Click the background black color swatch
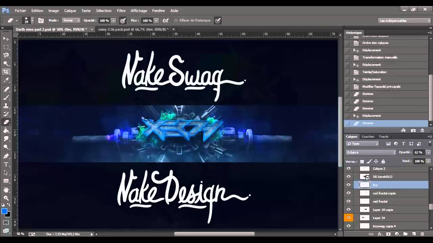 pos(8,215)
